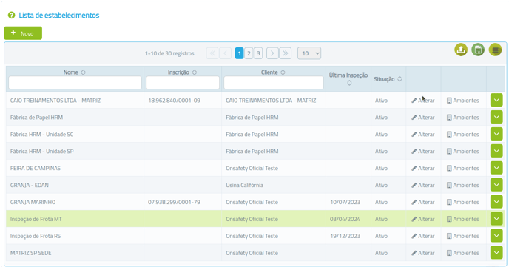509x267 pixels.
Task: Go to first page of records
Action: click(212, 53)
